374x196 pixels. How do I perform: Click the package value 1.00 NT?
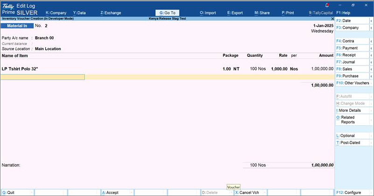(x=231, y=69)
